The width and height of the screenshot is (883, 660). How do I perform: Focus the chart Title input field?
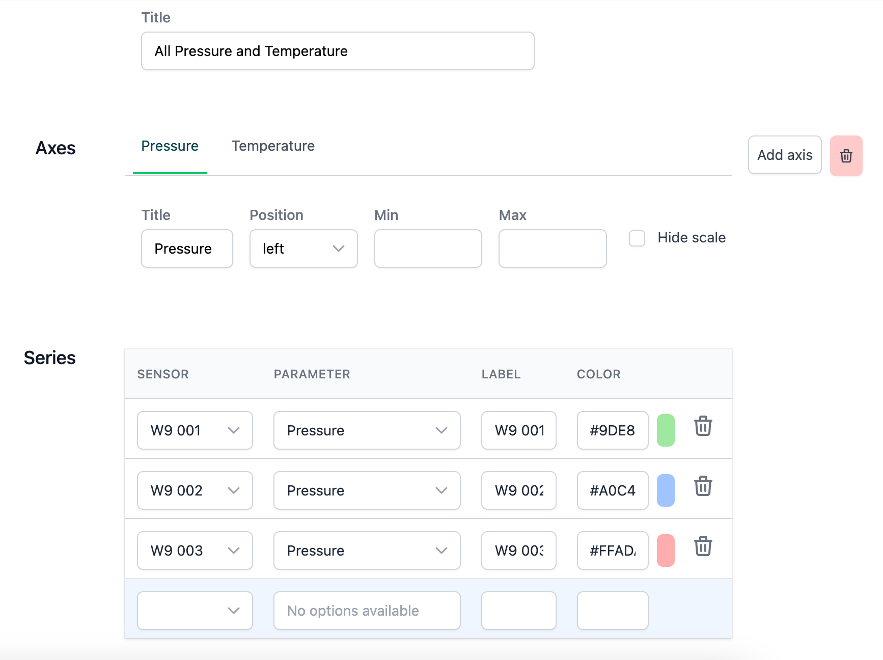click(338, 51)
